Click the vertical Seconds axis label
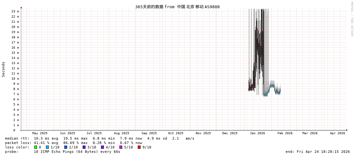Screen dimensions: 355x156 pyautogui.click(x=3, y=69)
